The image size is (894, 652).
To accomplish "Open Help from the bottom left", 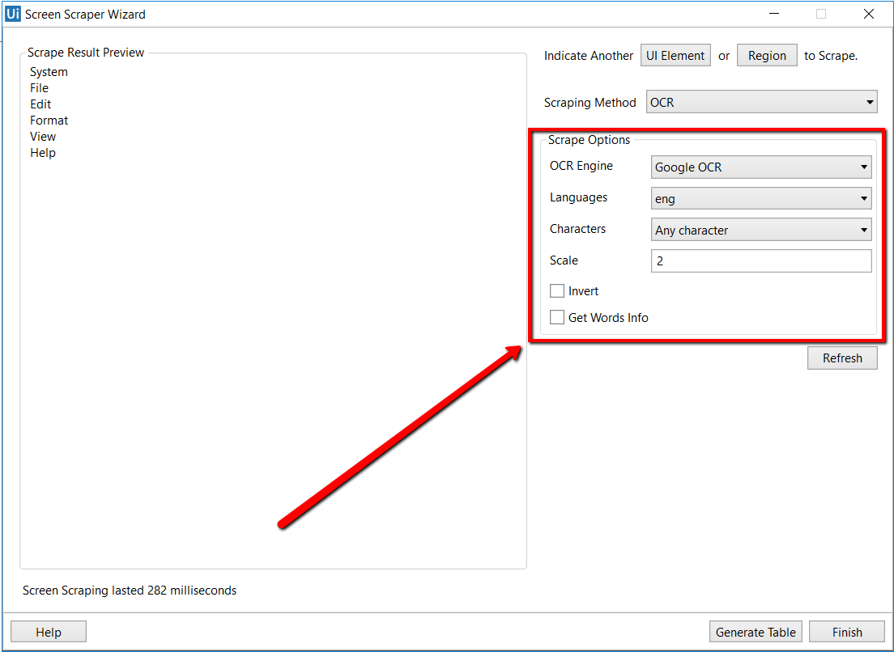I will (48, 632).
